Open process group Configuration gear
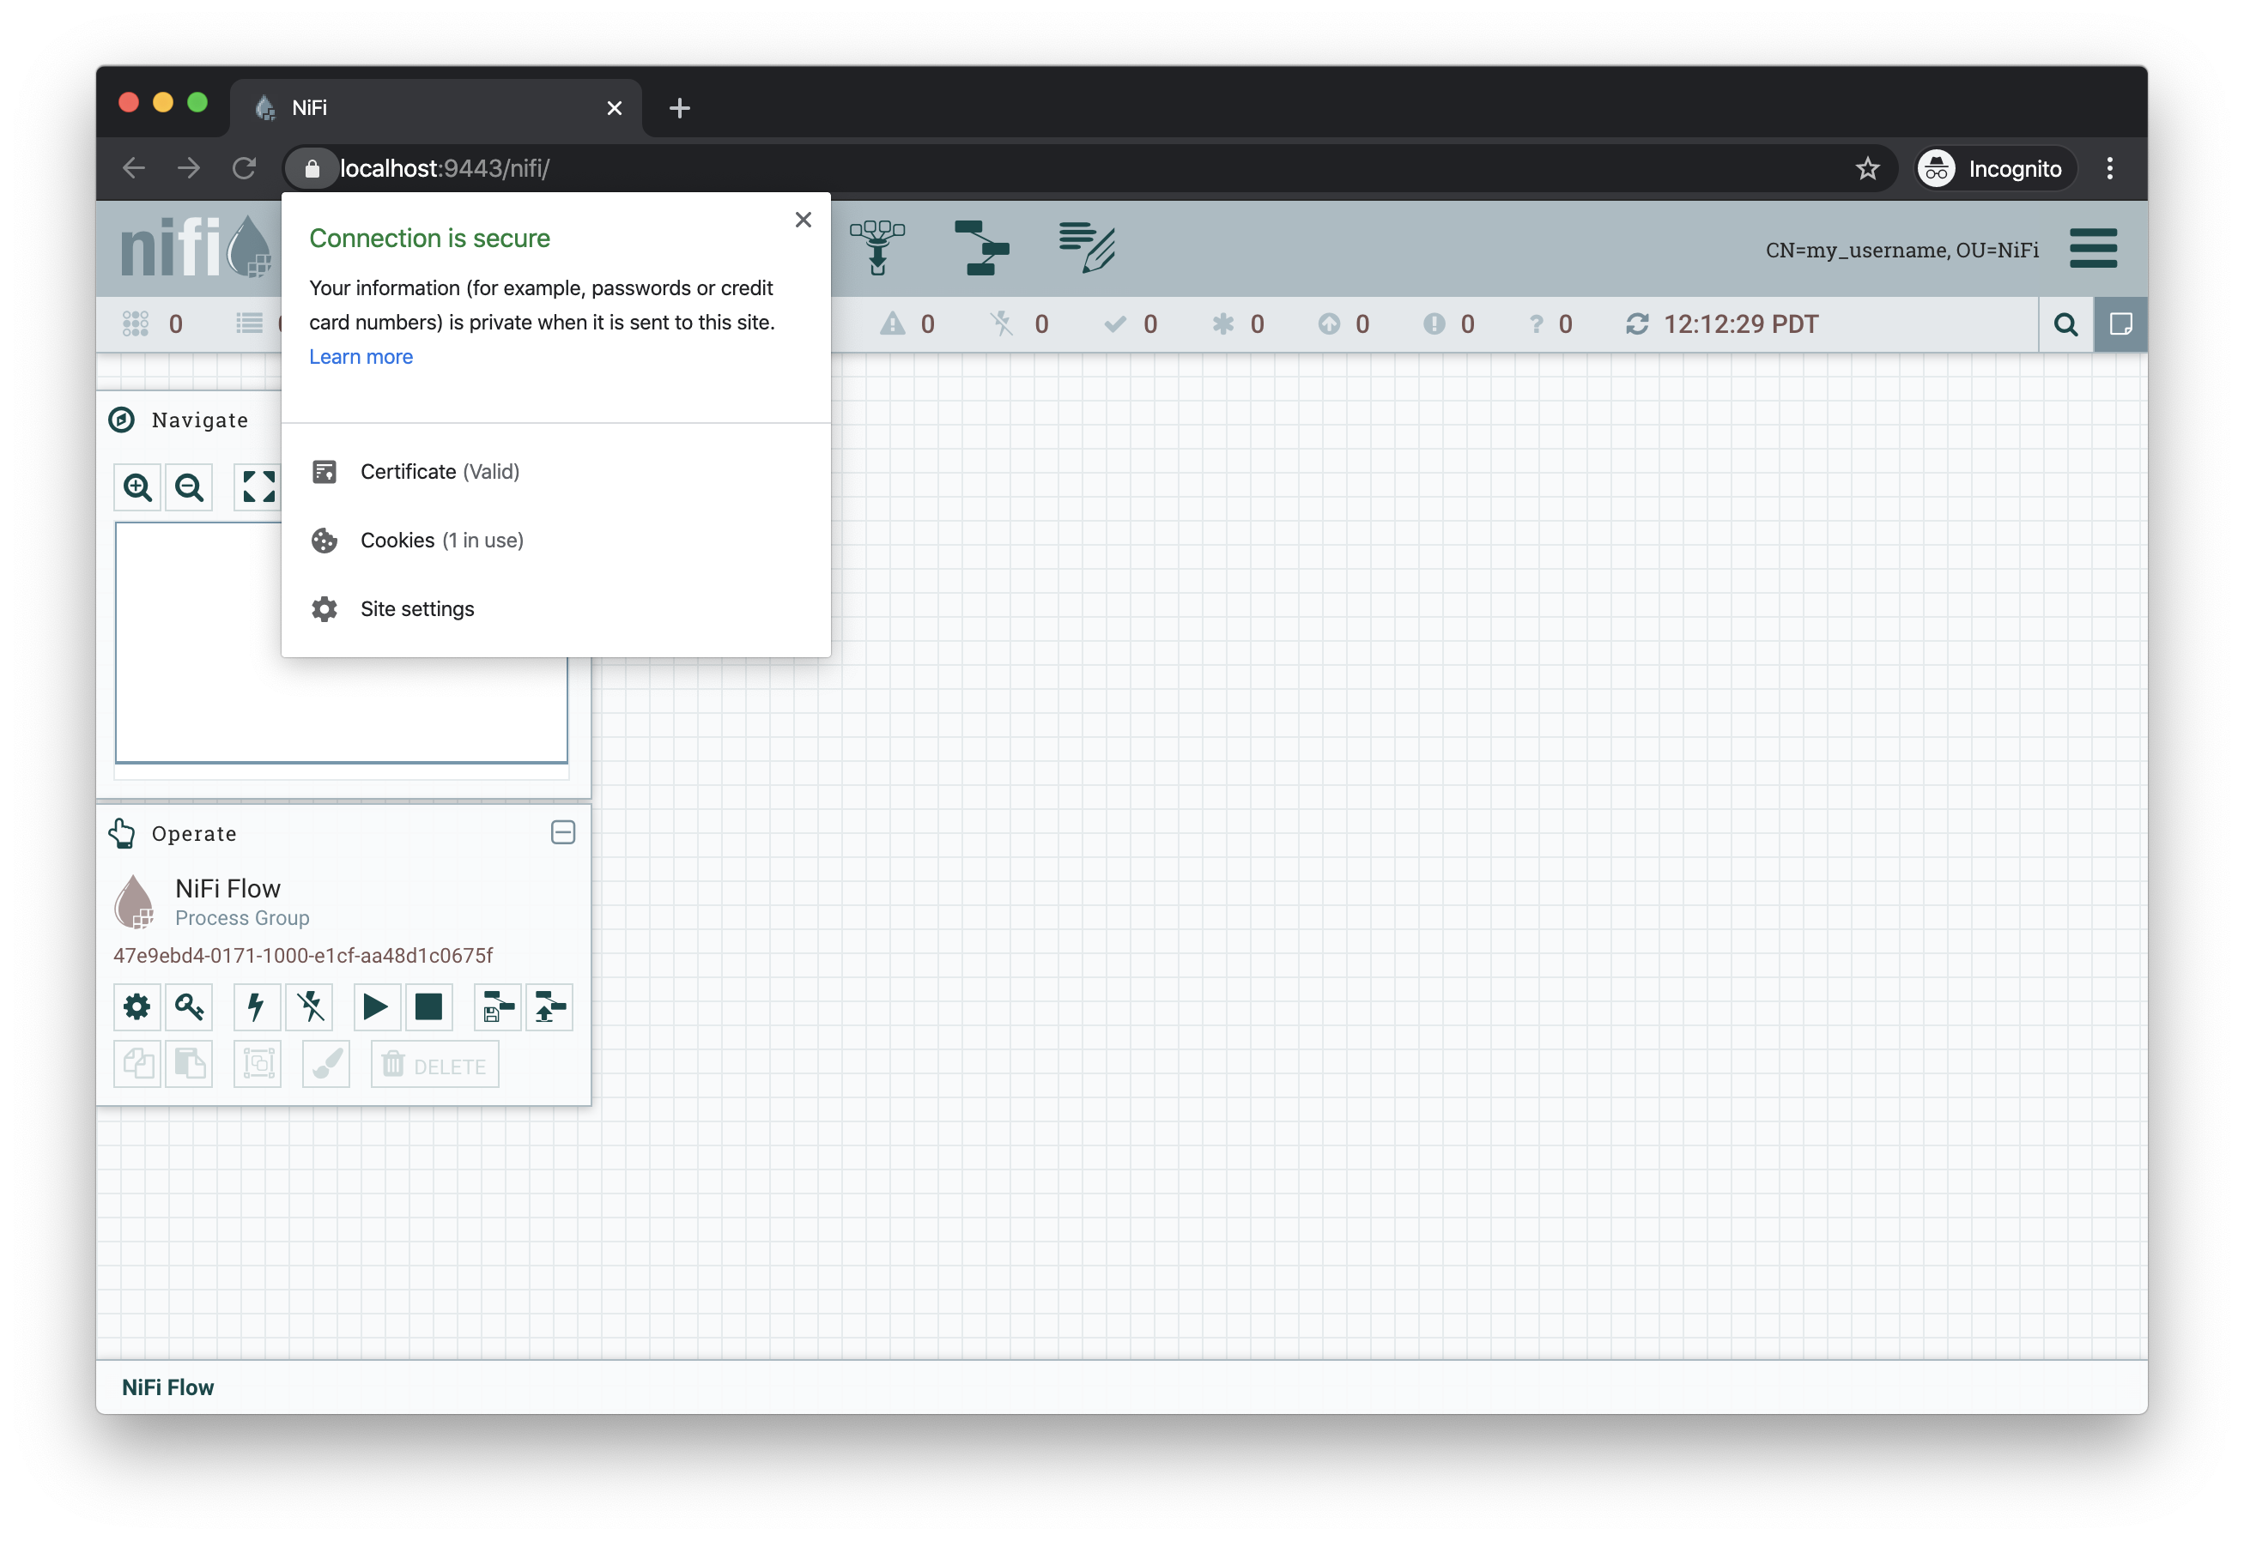The image size is (2244, 1541). point(137,1007)
